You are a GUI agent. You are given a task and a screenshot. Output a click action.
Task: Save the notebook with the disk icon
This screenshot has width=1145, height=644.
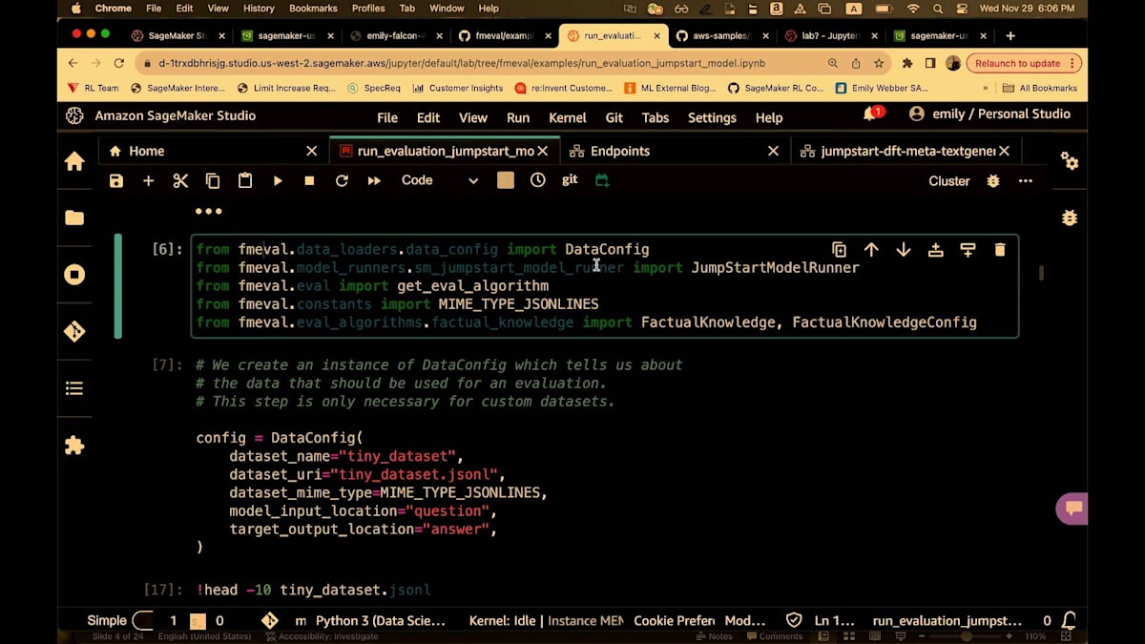coord(116,180)
